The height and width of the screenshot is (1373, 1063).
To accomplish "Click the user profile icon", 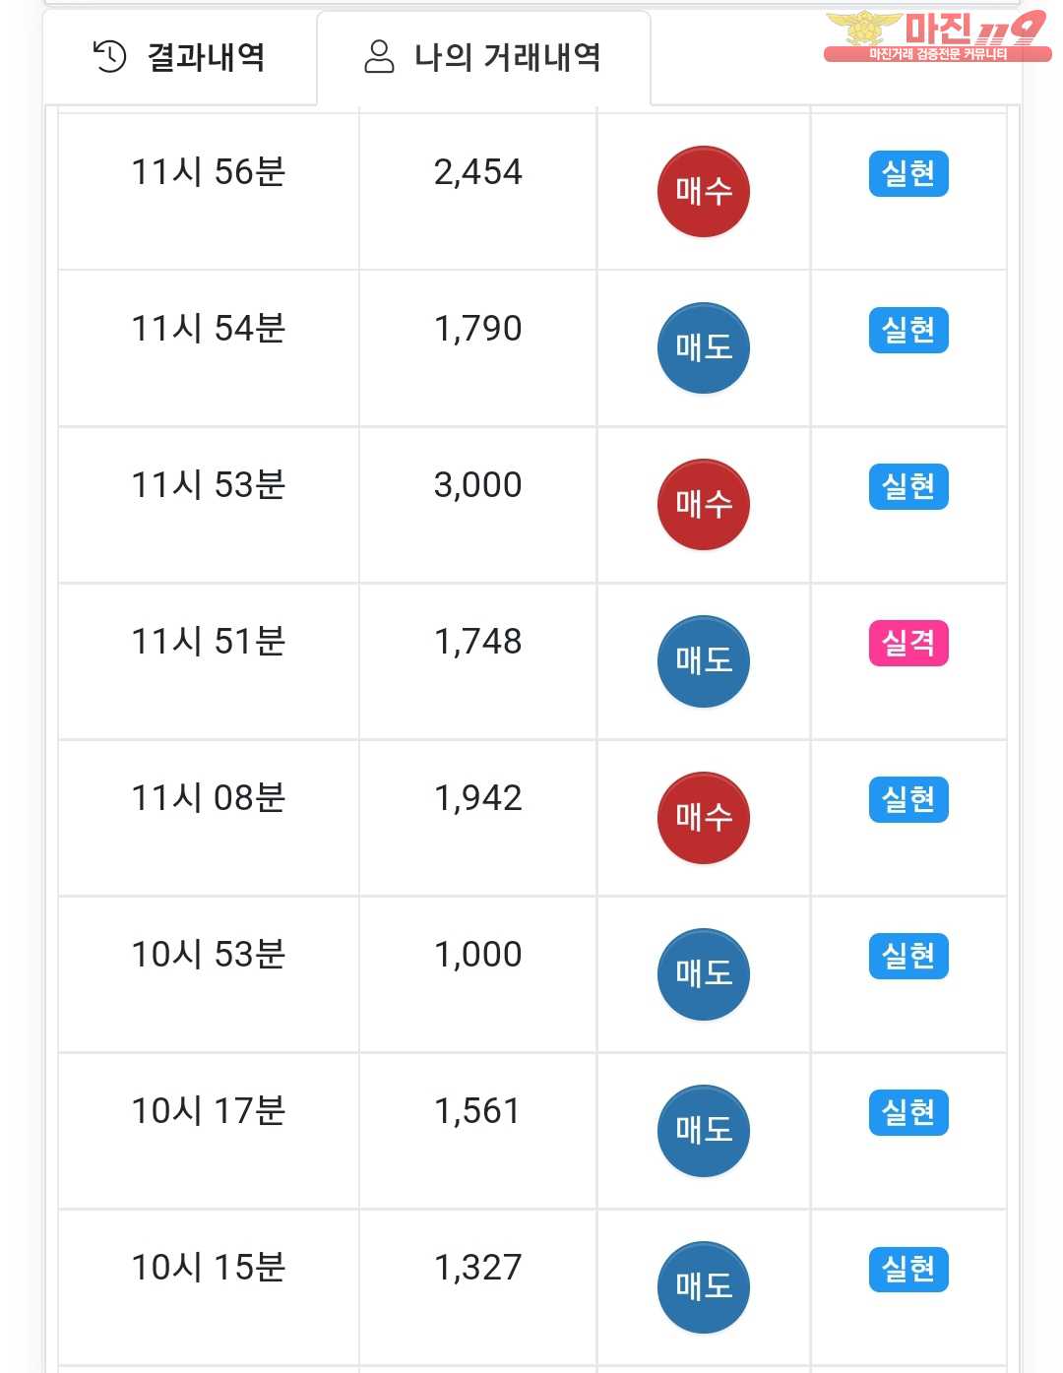I will [x=379, y=57].
